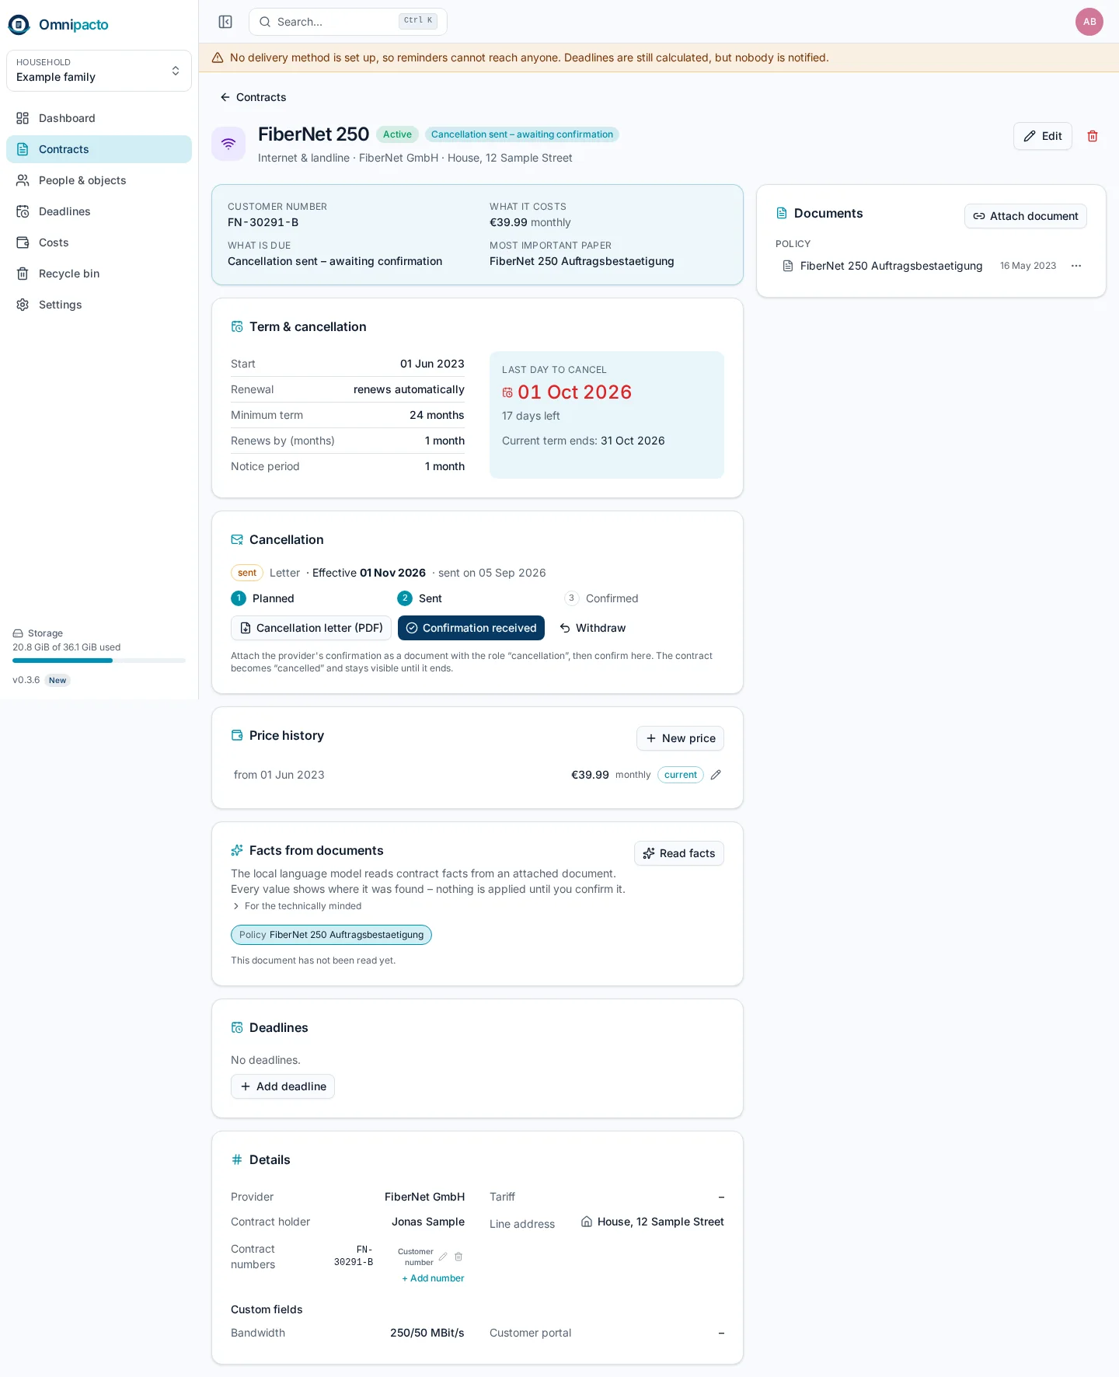Click the pencil icon beside current price
Screen dimensions: 1119x1377
point(716,775)
